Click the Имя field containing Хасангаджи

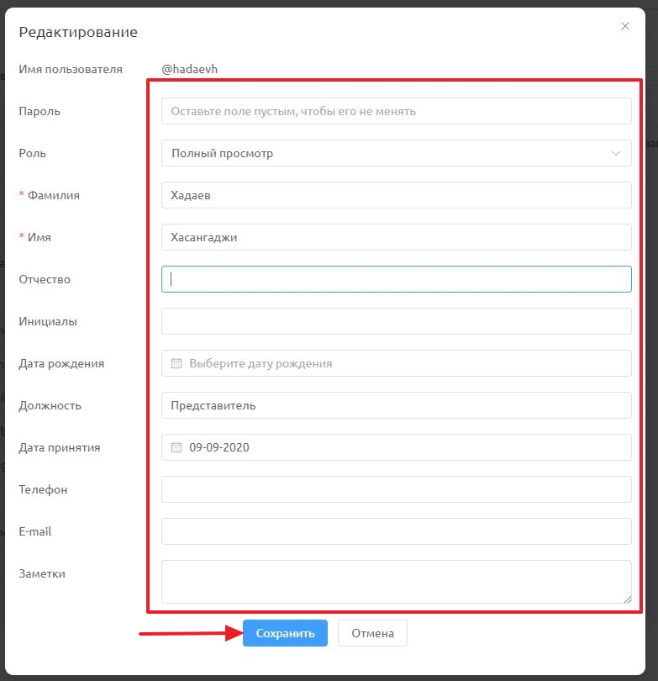(x=397, y=237)
